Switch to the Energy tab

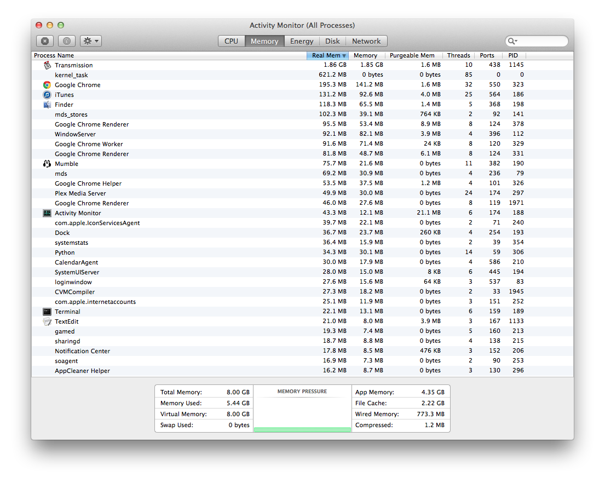point(302,41)
